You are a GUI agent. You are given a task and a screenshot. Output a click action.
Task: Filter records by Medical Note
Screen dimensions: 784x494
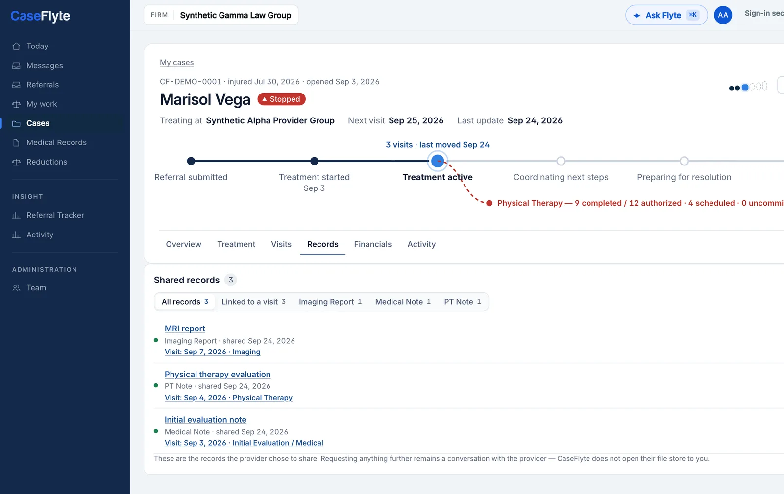coord(403,302)
